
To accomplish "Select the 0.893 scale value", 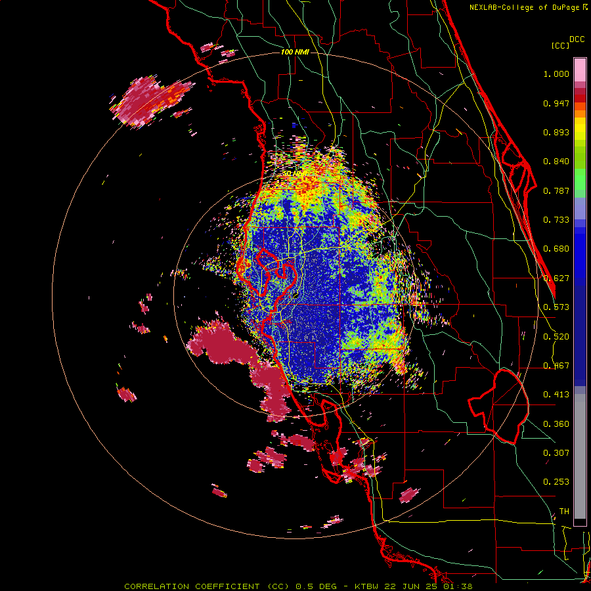I will 556,132.
